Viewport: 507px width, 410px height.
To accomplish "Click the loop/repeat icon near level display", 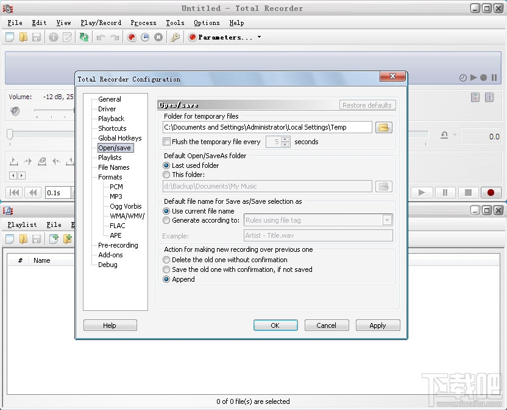I will point(444,135).
